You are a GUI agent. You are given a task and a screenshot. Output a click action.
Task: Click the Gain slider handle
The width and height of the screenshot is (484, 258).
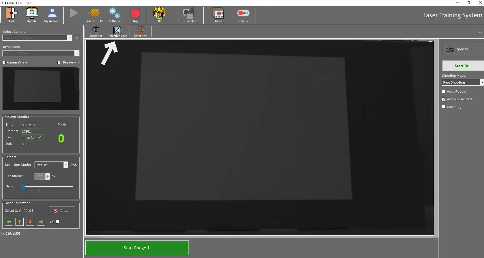click(x=23, y=187)
